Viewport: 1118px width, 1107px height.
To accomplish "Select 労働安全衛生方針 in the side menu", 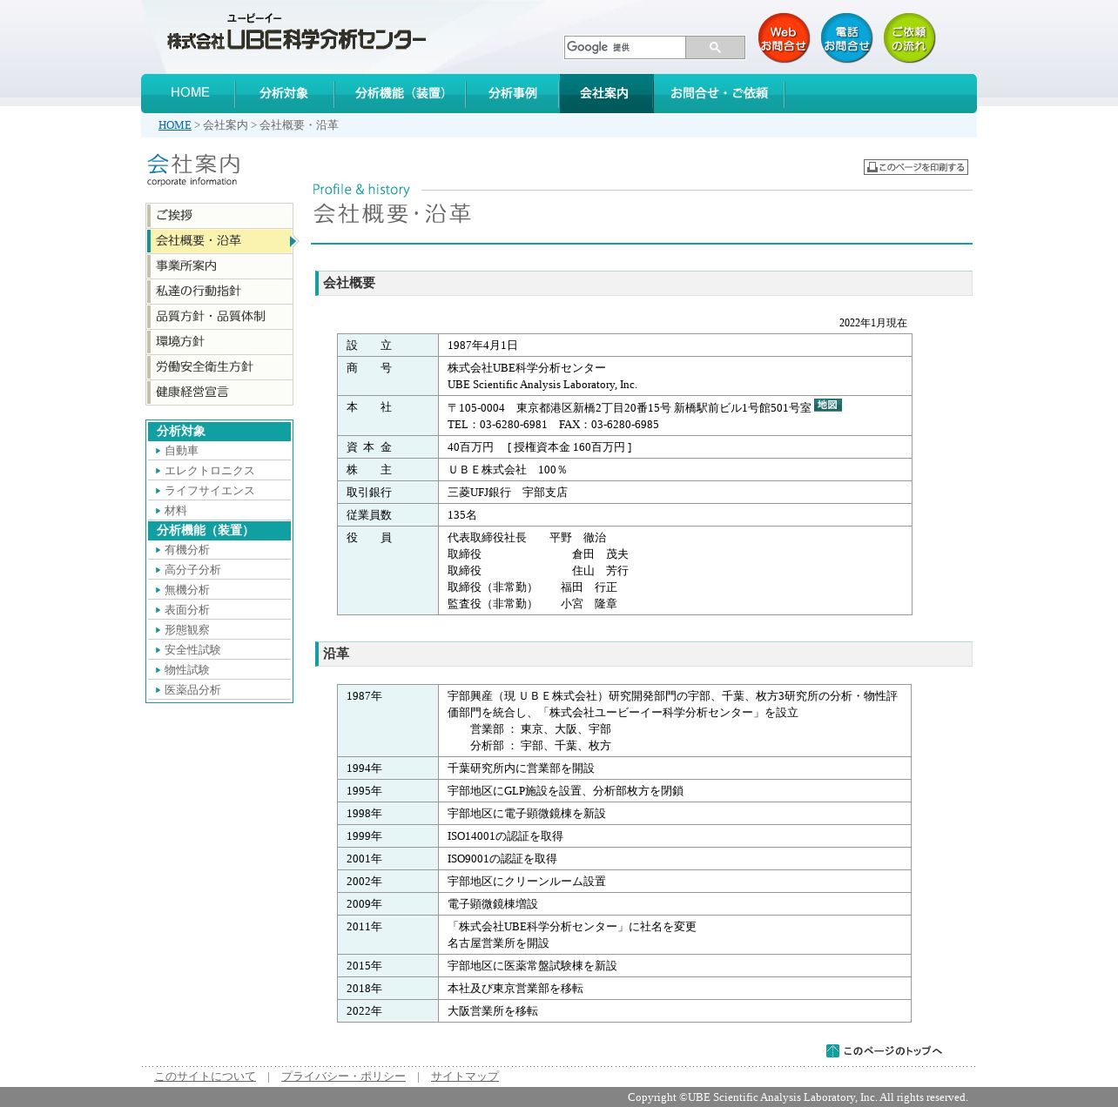I will [219, 367].
